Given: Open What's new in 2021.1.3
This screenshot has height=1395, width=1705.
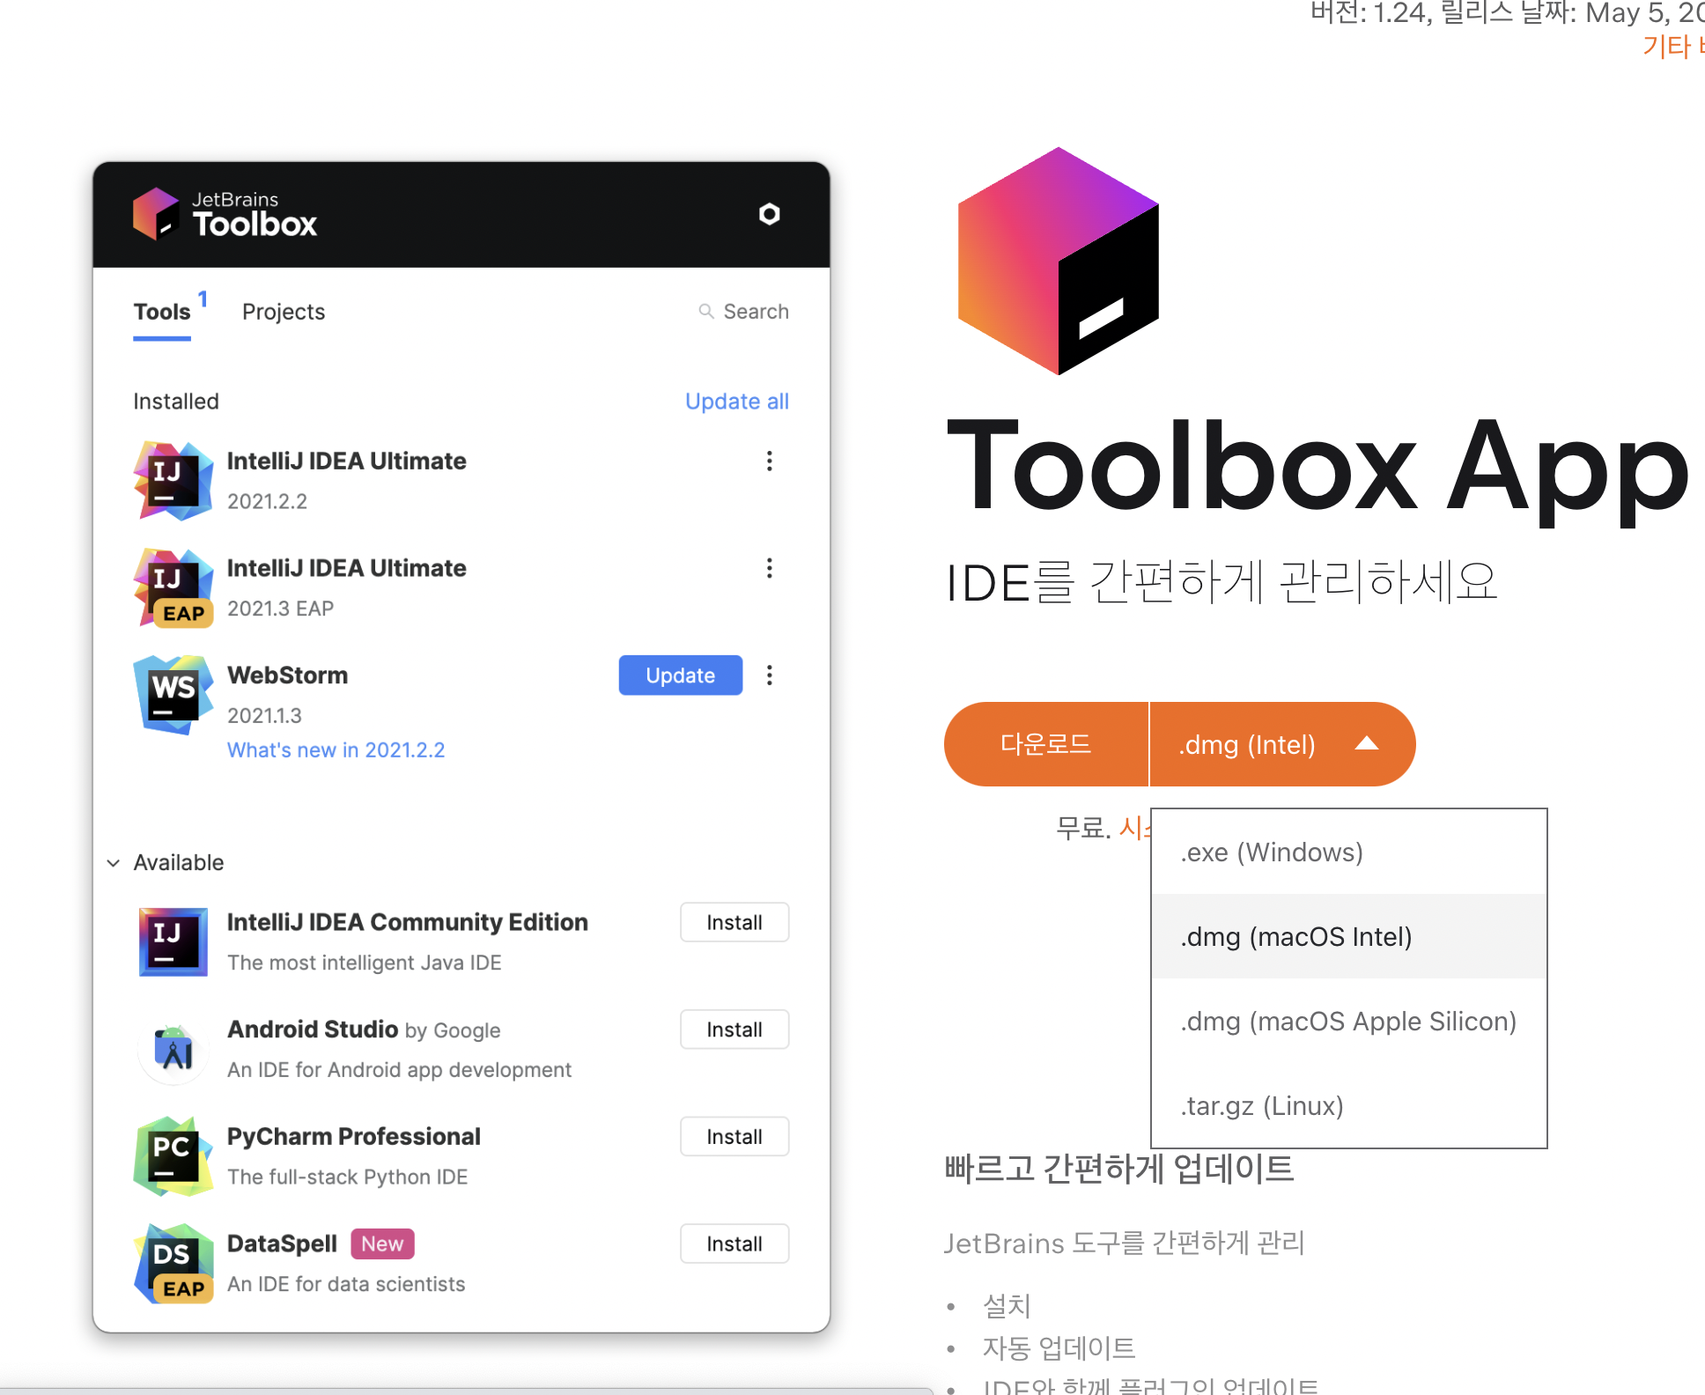Looking at the screenshot, I should click(x=336, y=749).
